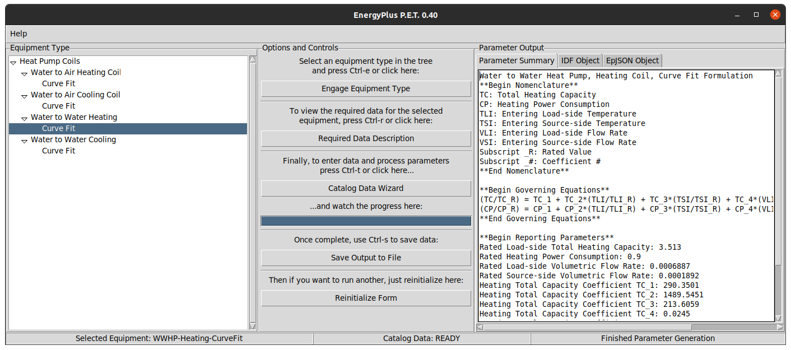
Task: Collapse the Heat Pump Coils tree node
Action: pos(13,62)
